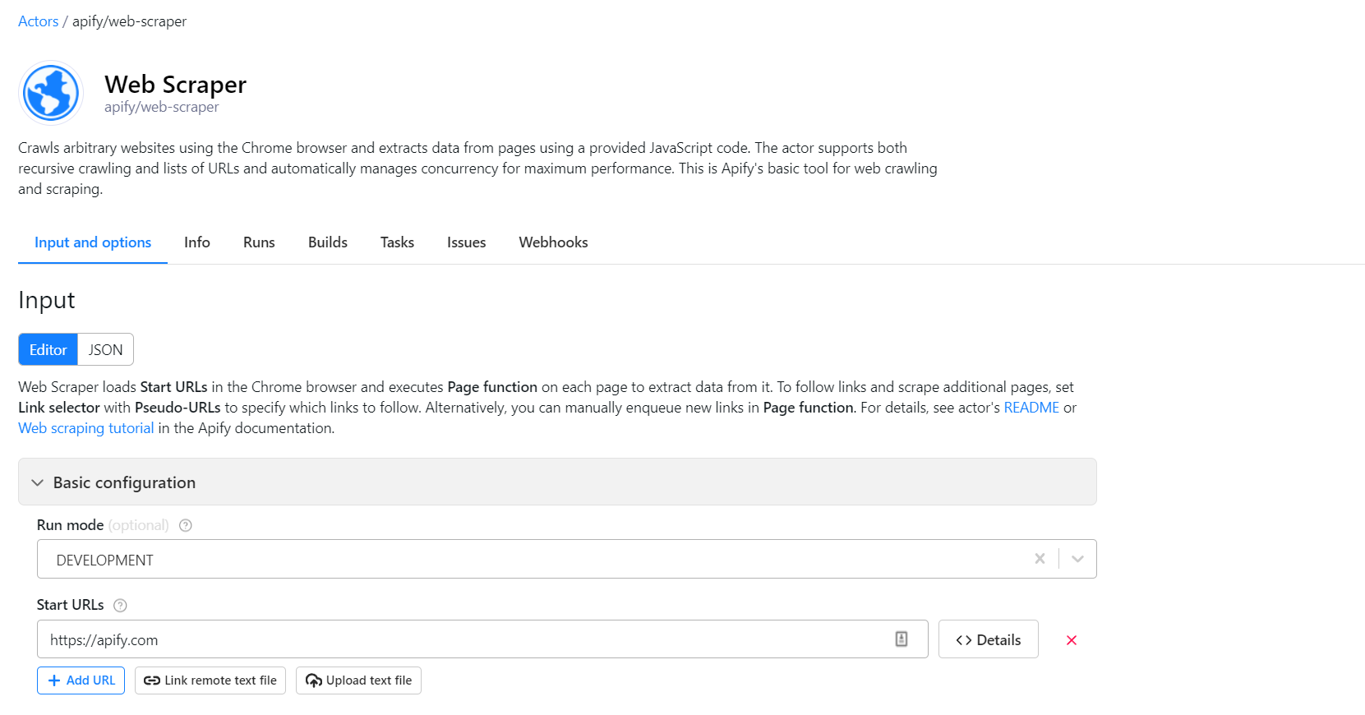Open Run mode help question-mark icon
This screenshot has height=715, width=1365.
[x=186, y=526]
